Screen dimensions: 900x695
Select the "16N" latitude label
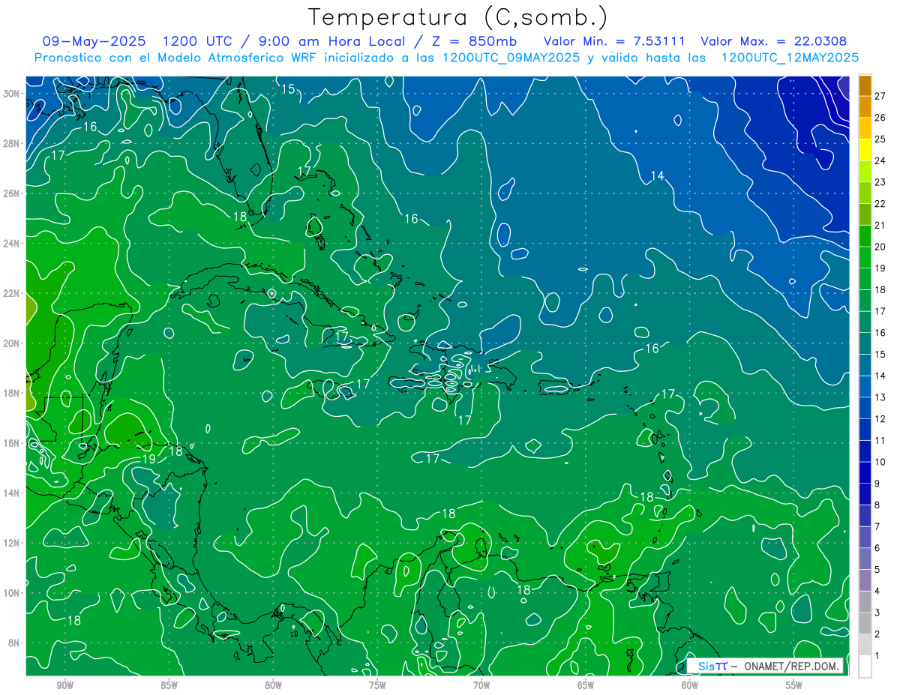[12, 443]
